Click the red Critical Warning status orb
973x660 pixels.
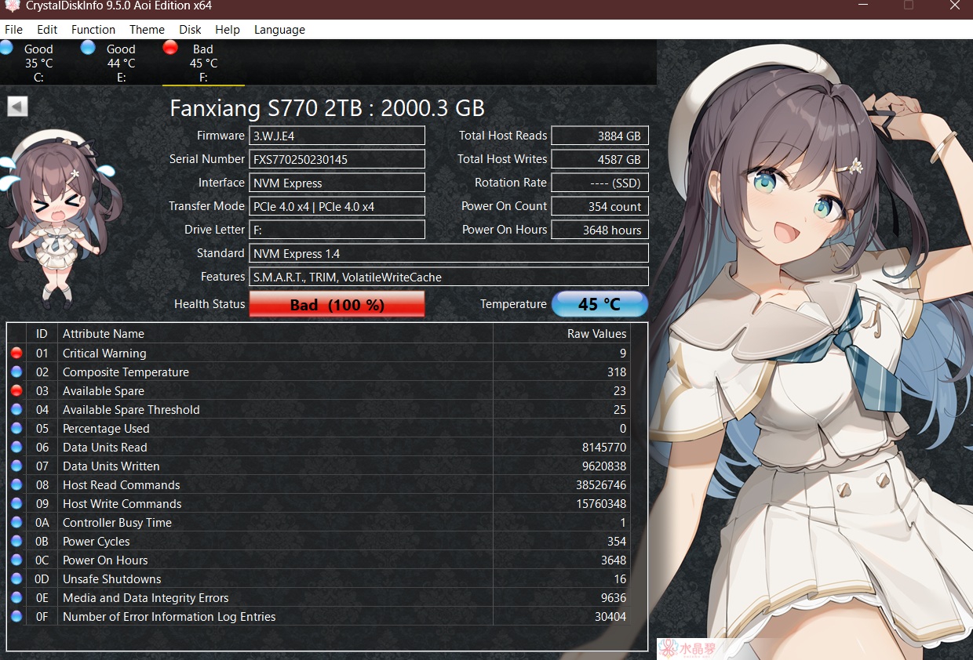pos(16,354)
